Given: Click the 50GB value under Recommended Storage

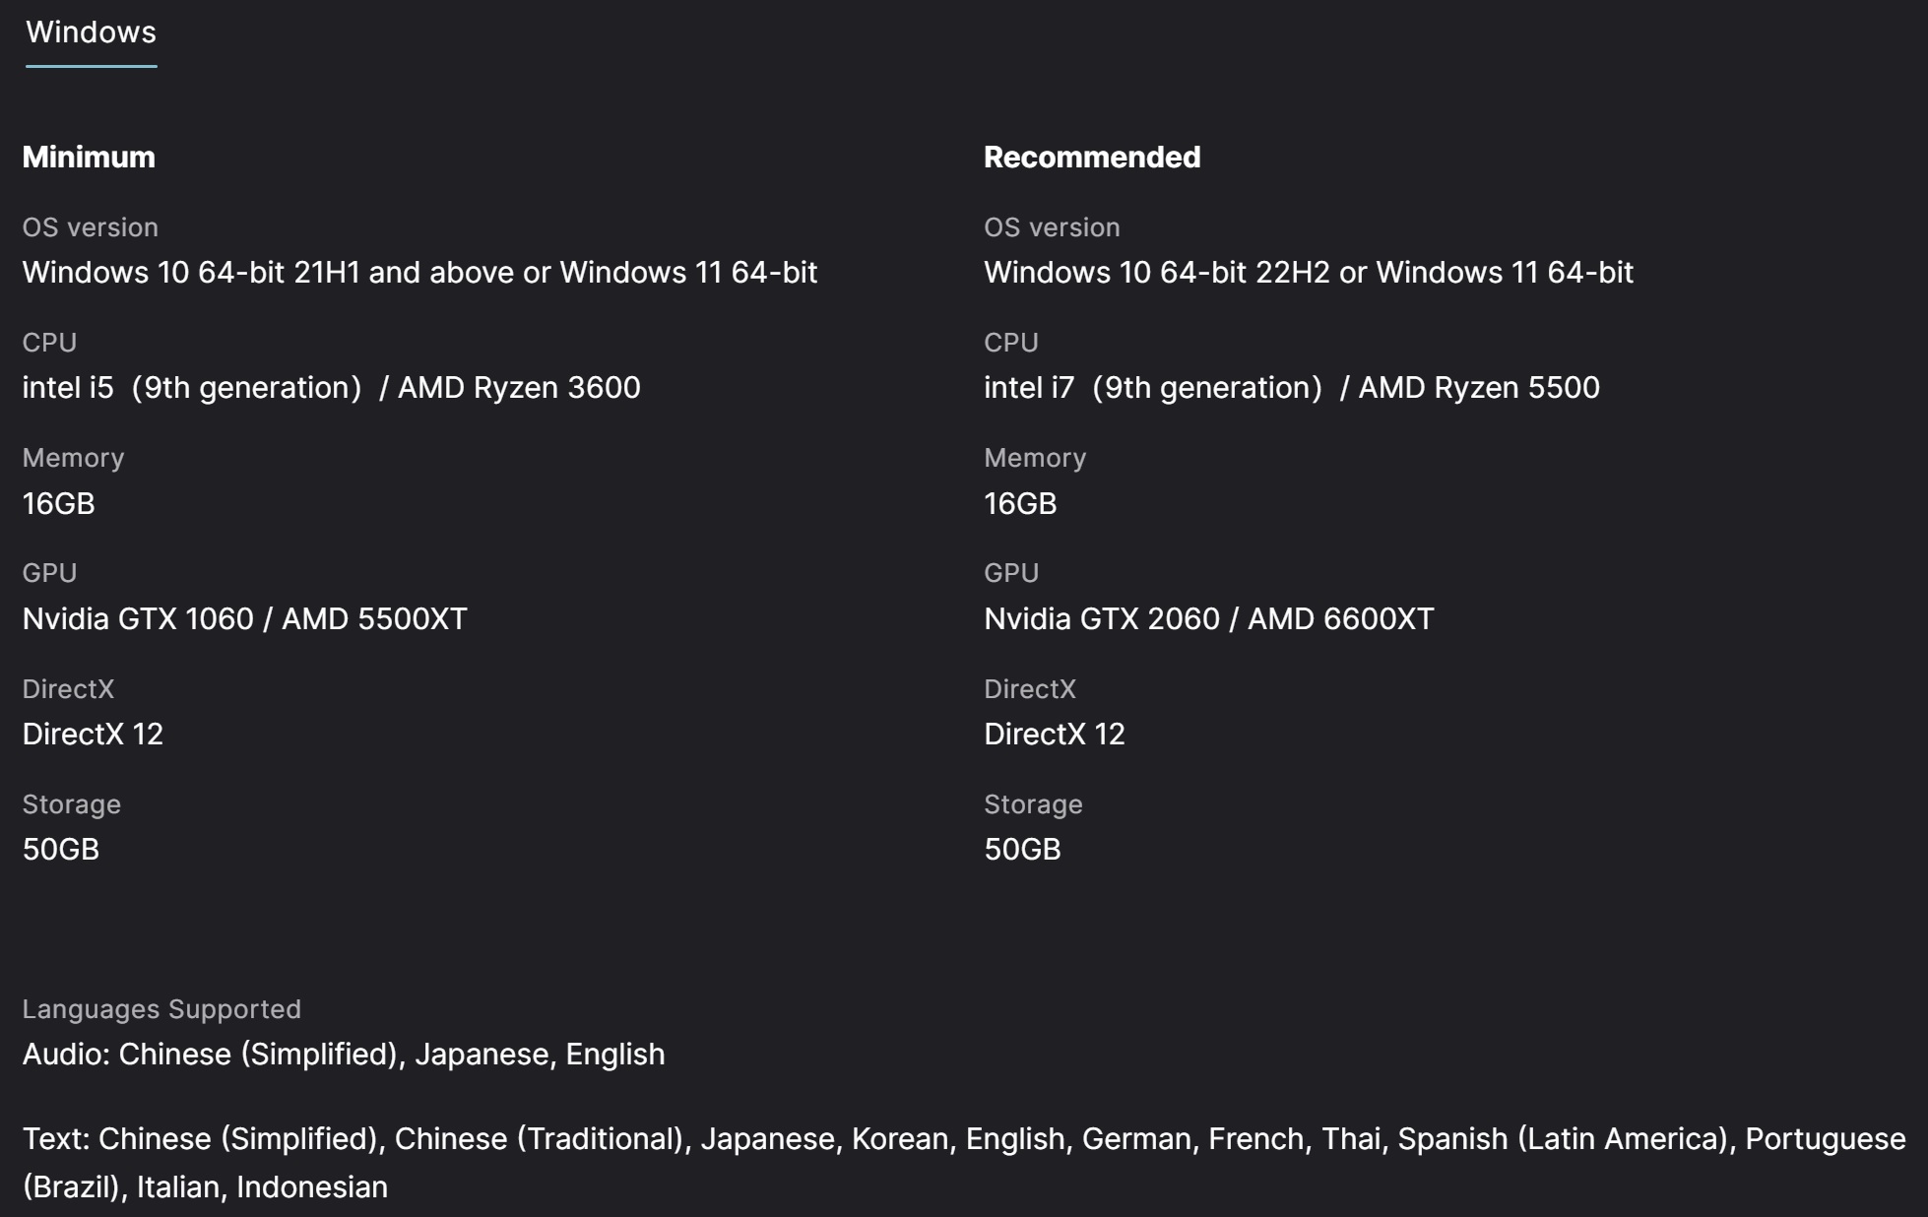Looking at the screenshot, I should [1022, 850].
